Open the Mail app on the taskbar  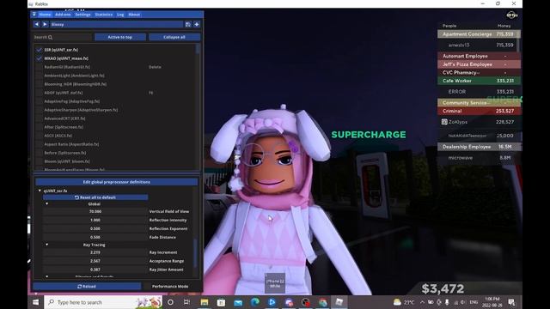pos(238,302)
